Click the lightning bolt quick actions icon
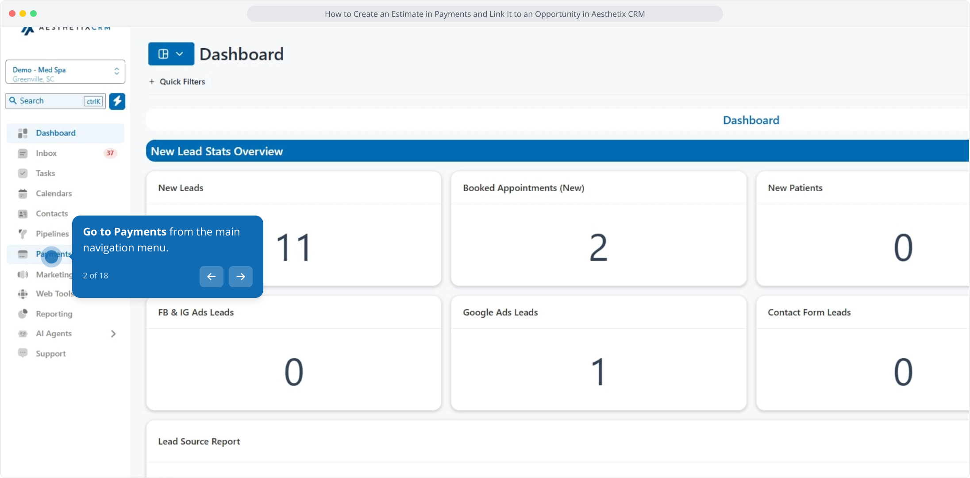Viewport: 970px width, 478px height. [x=117, y=101]
